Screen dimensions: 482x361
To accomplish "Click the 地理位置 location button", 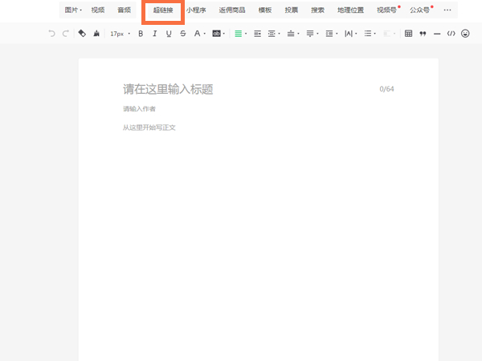I will (350, 10).
